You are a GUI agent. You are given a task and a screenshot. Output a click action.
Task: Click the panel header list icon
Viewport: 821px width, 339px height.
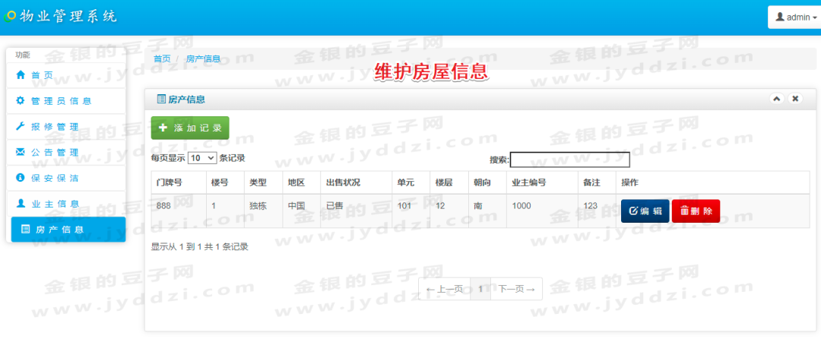coord(161,99)
